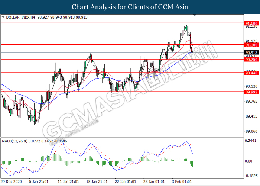260x186 pixels.
Task: Select the 91.100 red price level label
Action: (x=251, y=45)
